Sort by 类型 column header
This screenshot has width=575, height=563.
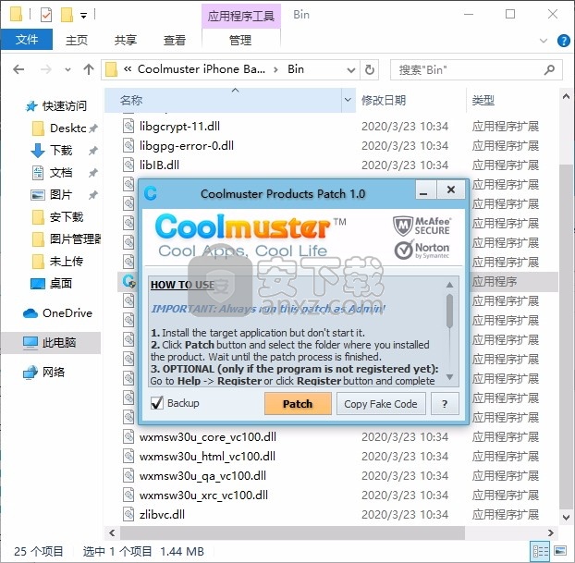[512, 100]
